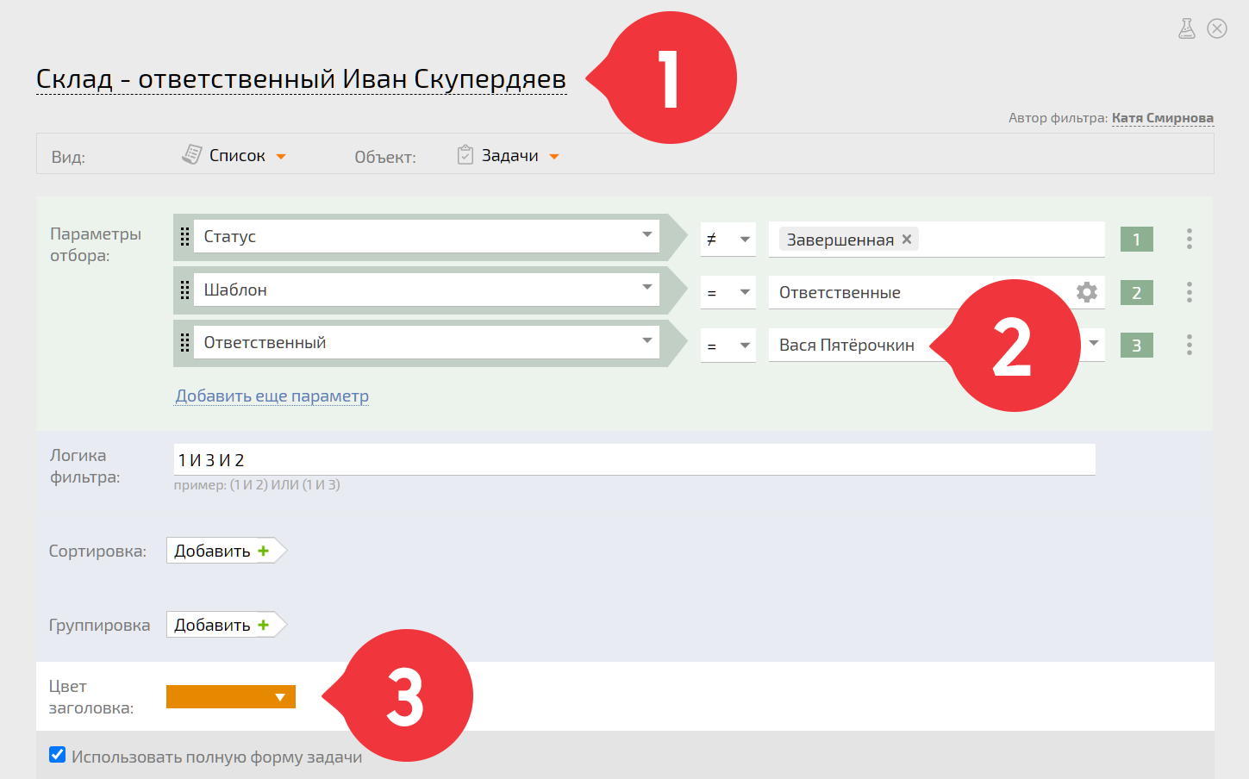1249x779 pixels.
Task: Open the Вася Пятёрочкин value dropdown arrow
Action: point(1094,343)
